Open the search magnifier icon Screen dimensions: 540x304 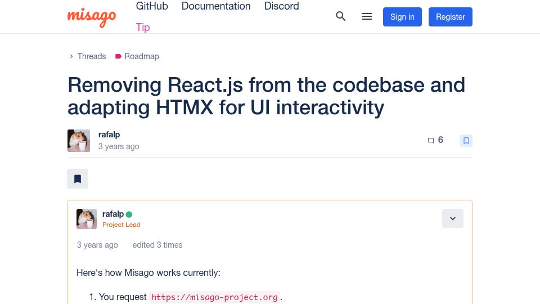pyautogui.click(x=341, y=16)
